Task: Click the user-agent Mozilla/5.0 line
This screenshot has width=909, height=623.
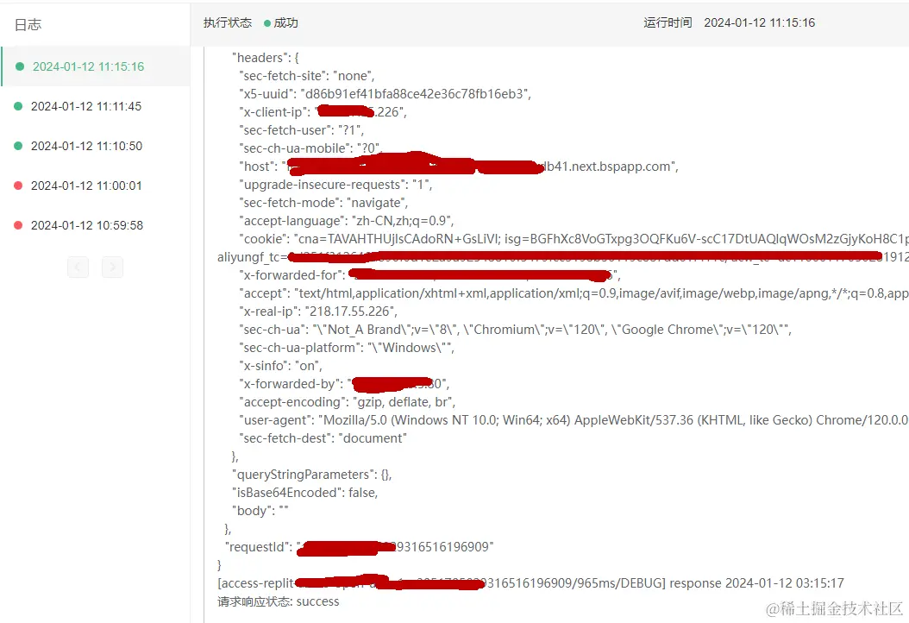Action: (x=574, y=419)
